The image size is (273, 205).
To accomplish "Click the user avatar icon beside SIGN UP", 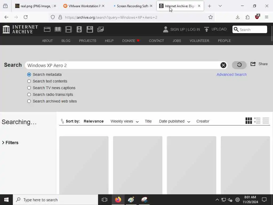I will pos(166,29).
